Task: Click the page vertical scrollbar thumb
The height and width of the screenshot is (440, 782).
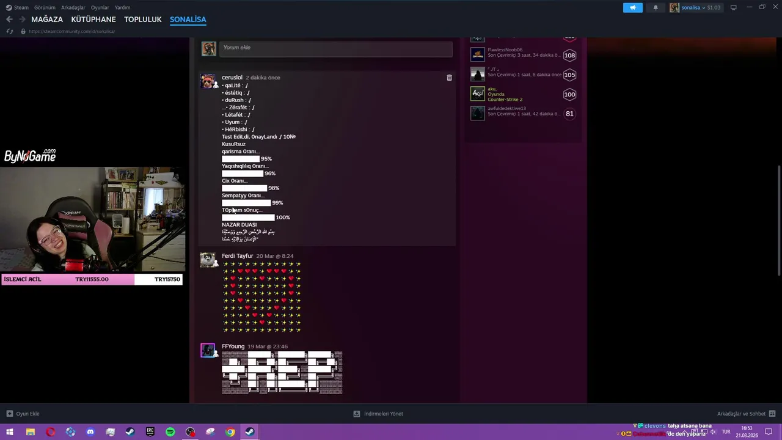Action: click(778, 220)
